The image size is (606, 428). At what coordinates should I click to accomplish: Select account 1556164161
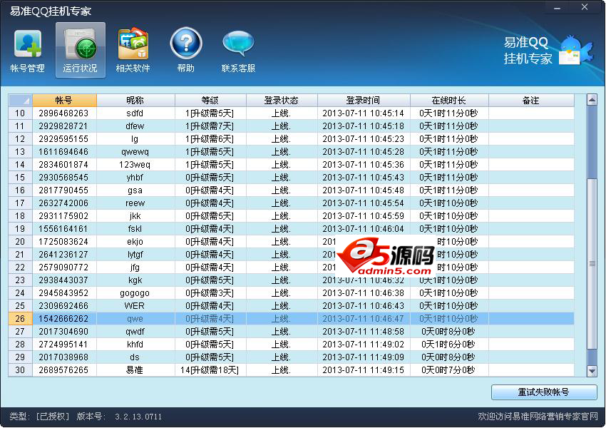[x=63, y=229]
